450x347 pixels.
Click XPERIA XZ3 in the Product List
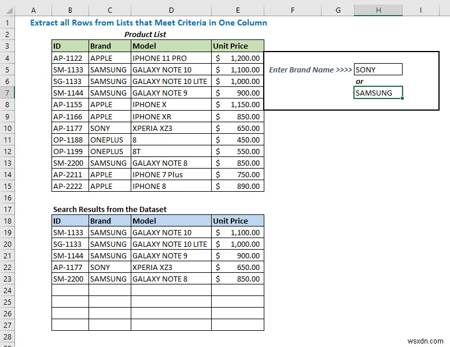pos(171,128)
